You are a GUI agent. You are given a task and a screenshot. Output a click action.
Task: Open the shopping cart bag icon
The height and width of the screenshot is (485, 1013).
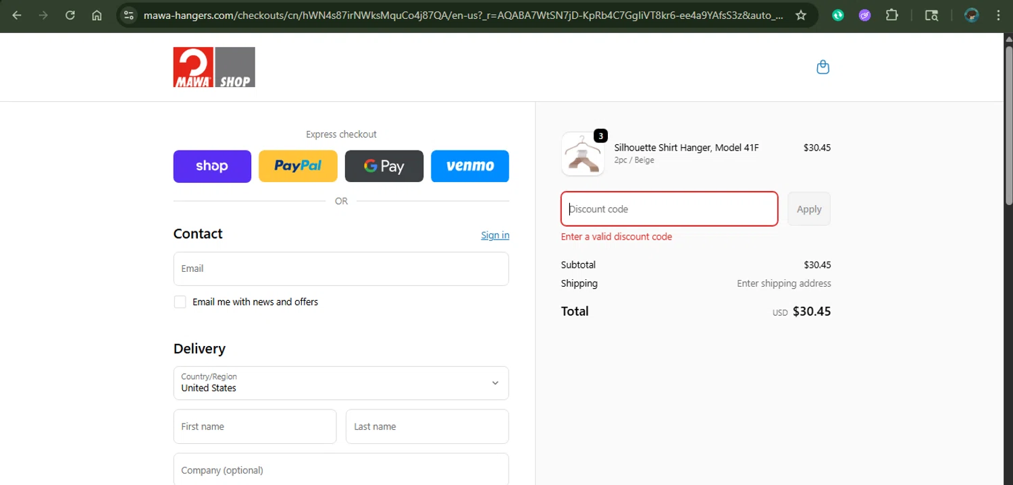tap(823, 67)
